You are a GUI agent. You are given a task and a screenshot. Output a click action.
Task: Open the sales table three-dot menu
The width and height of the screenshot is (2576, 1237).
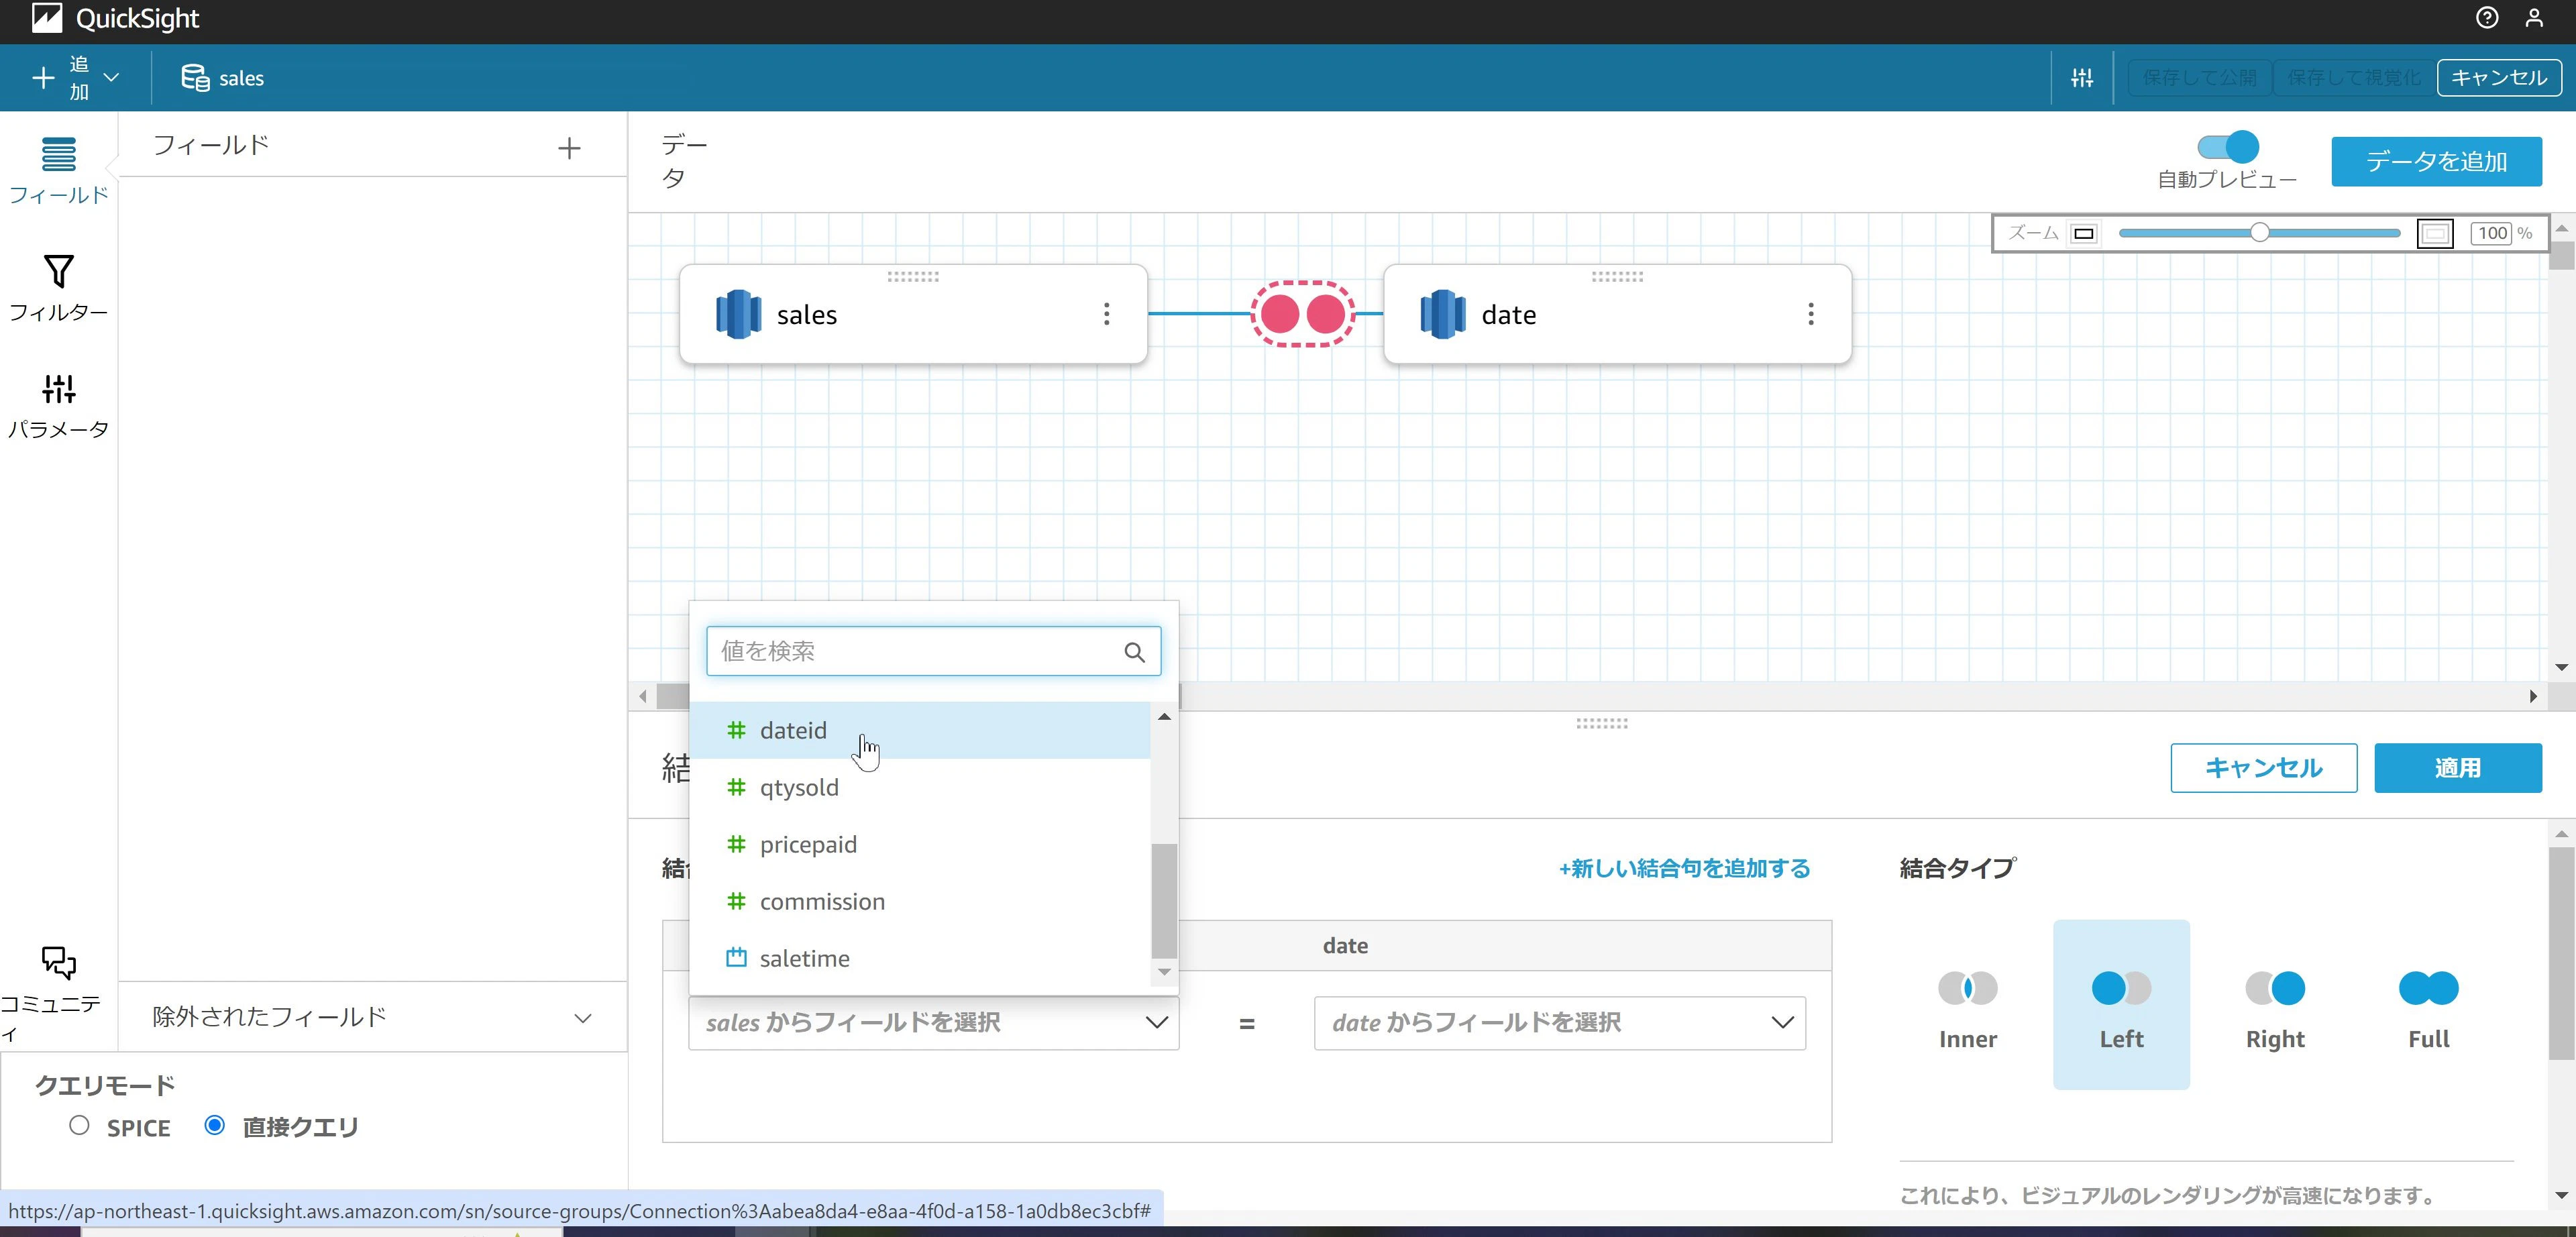[x=1106, y=314]
